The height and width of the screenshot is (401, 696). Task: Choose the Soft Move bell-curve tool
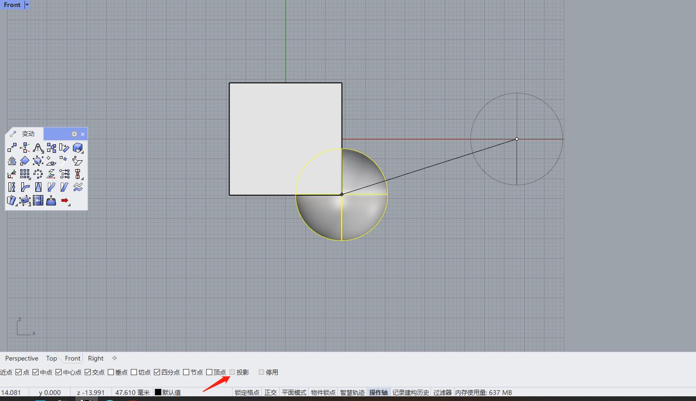(x=38, y=148)
